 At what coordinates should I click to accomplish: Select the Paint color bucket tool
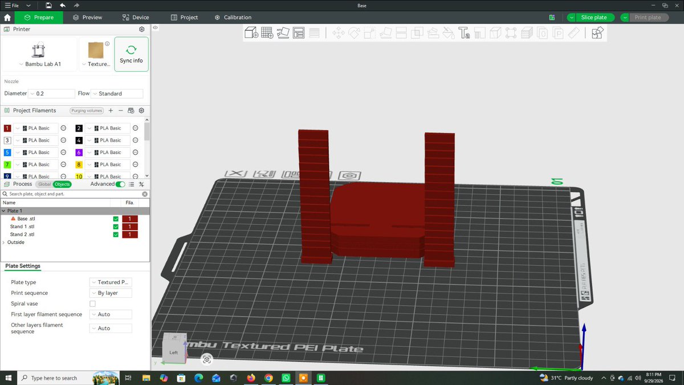pyautogui.click(x=448, y=33)
